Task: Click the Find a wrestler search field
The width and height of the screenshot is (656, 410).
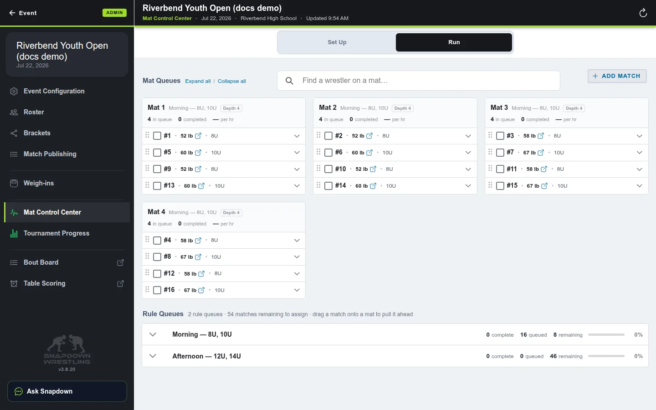Action: pyautogui.click(x=418, y=81)
